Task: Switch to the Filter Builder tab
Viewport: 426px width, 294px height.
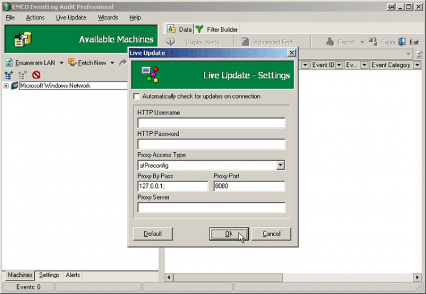Action: coord(216,29)
